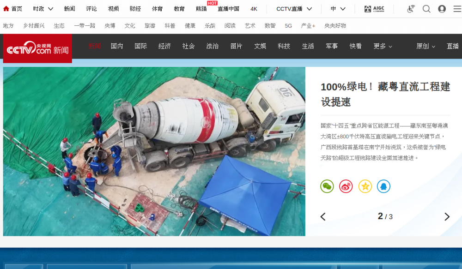Open the 直播 link in dark bar
This screenshot has height=269, width=462.
453,46
